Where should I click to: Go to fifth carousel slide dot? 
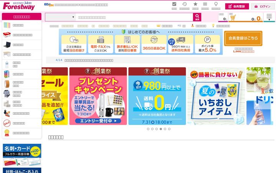point(165,129)
